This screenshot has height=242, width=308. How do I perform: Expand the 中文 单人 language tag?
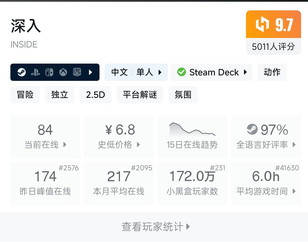(x=136, y=72)
